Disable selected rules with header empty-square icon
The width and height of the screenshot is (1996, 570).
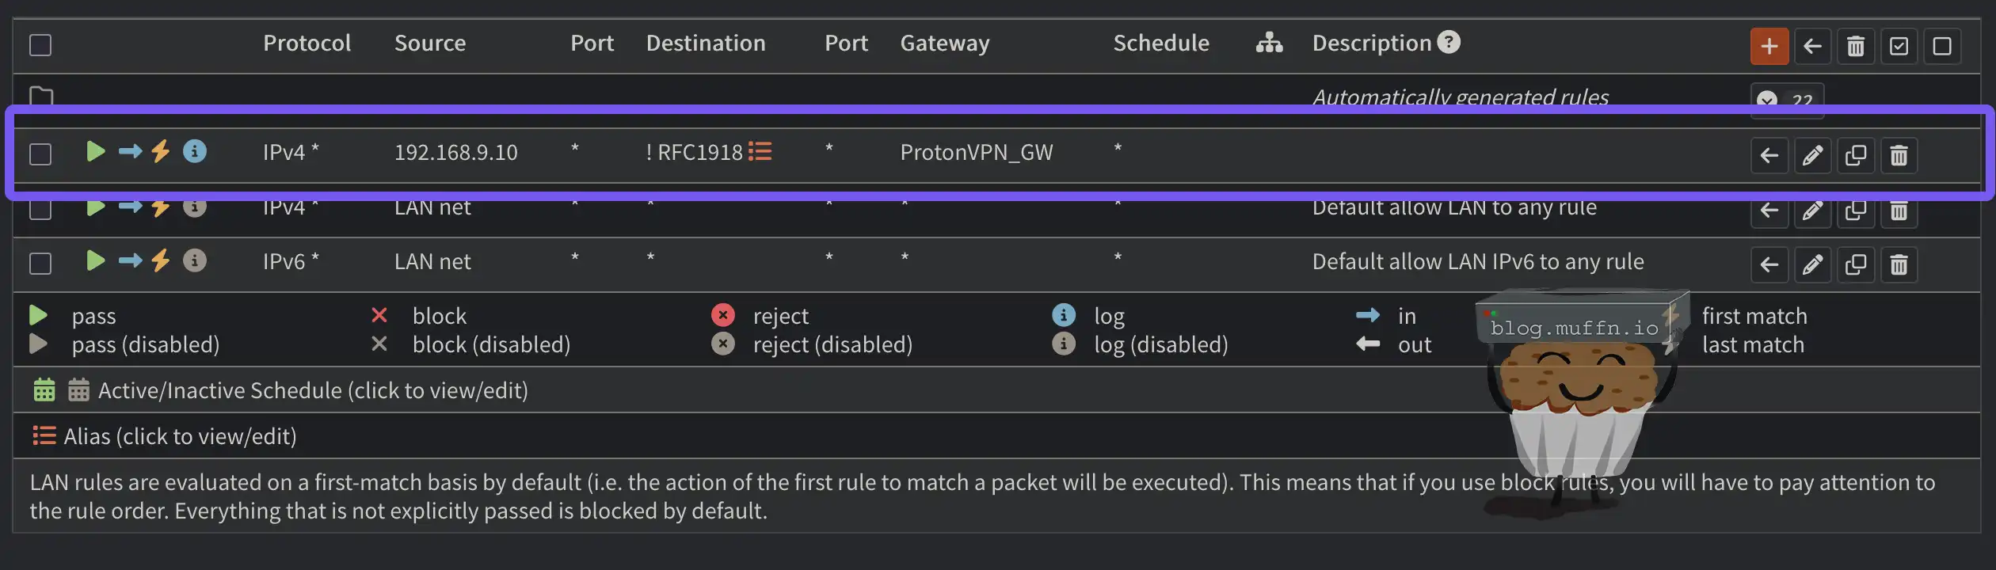1942,46
